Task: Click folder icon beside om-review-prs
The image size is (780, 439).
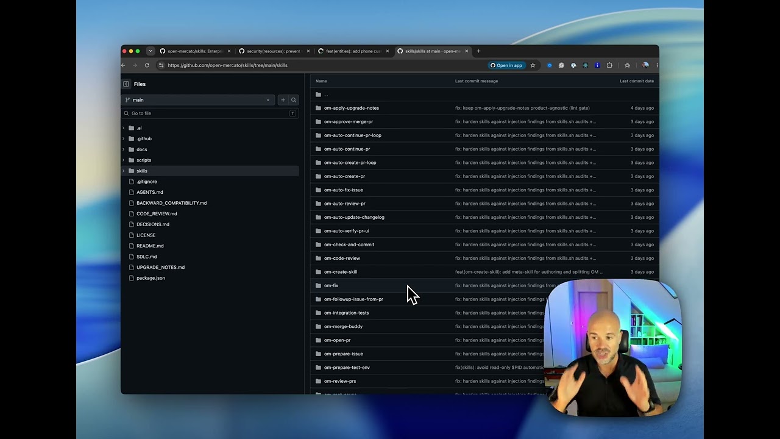Action: coord(318,381)
